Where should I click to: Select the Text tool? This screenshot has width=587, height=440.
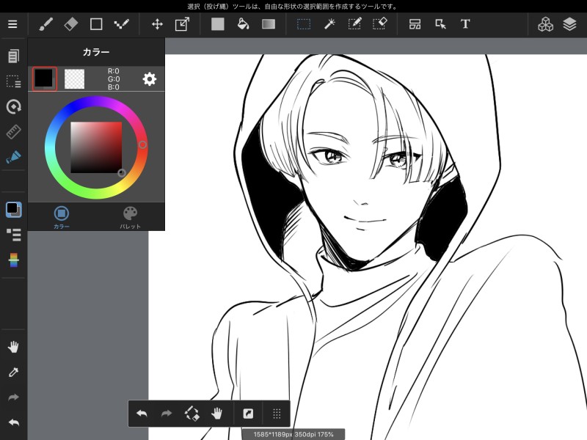pyautogui.click(x=465, y=24)
